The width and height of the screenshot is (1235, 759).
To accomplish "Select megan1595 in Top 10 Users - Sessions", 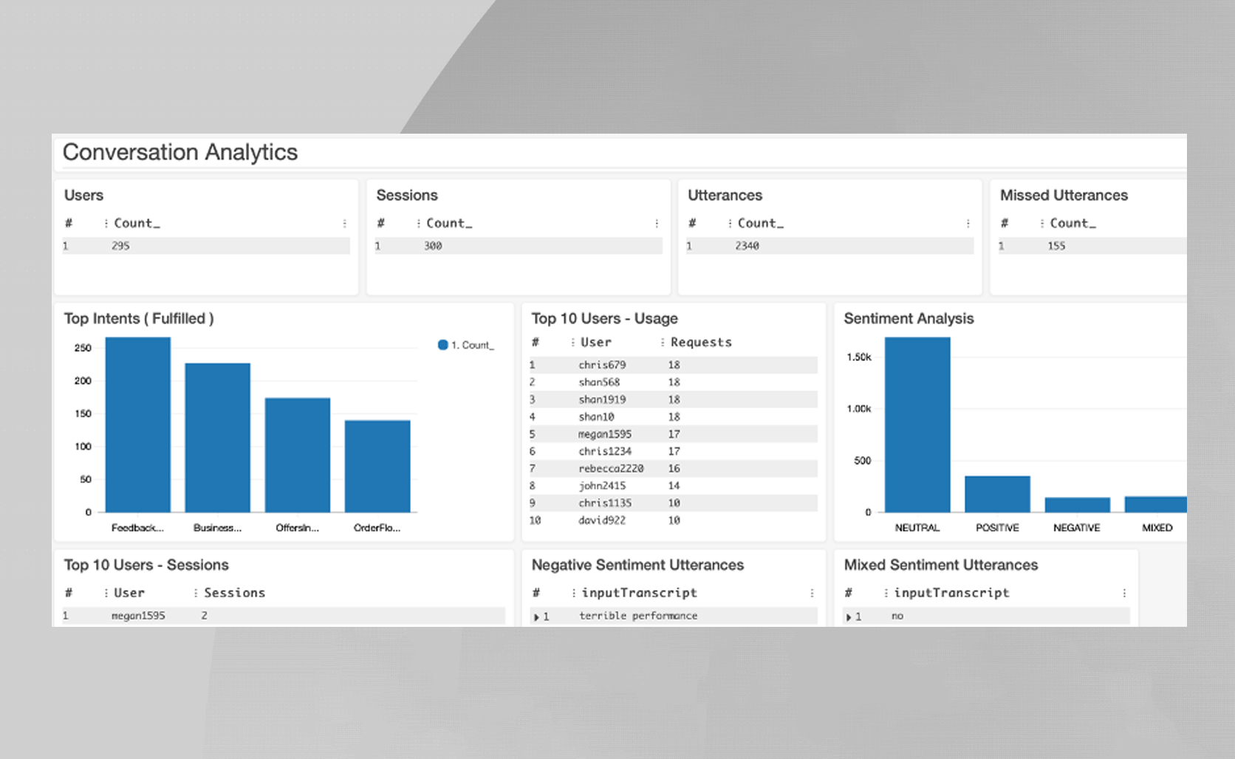I will click(138, 616).
